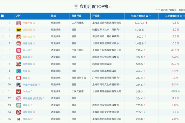Check the box for row 3 腾讯动漫

3,36
